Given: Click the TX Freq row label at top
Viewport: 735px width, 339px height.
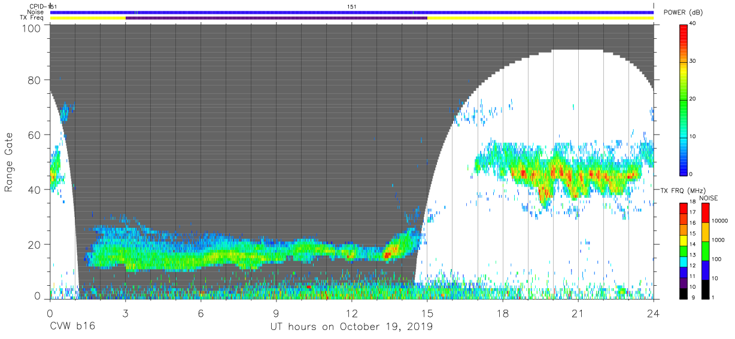Looking at the screenshot, I should click(x=31, y=18).
